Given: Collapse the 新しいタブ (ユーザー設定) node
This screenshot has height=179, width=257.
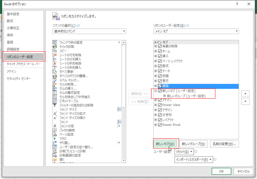Looking at the screenshot, I should point(155,91).
